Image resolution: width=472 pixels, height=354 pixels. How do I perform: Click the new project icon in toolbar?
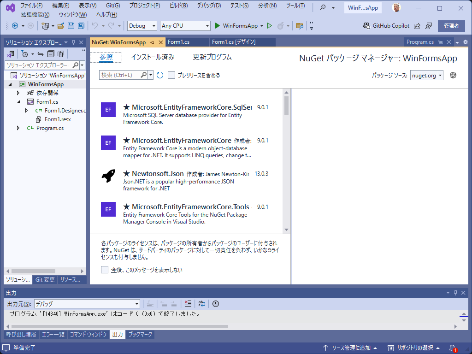click(45, 26)
